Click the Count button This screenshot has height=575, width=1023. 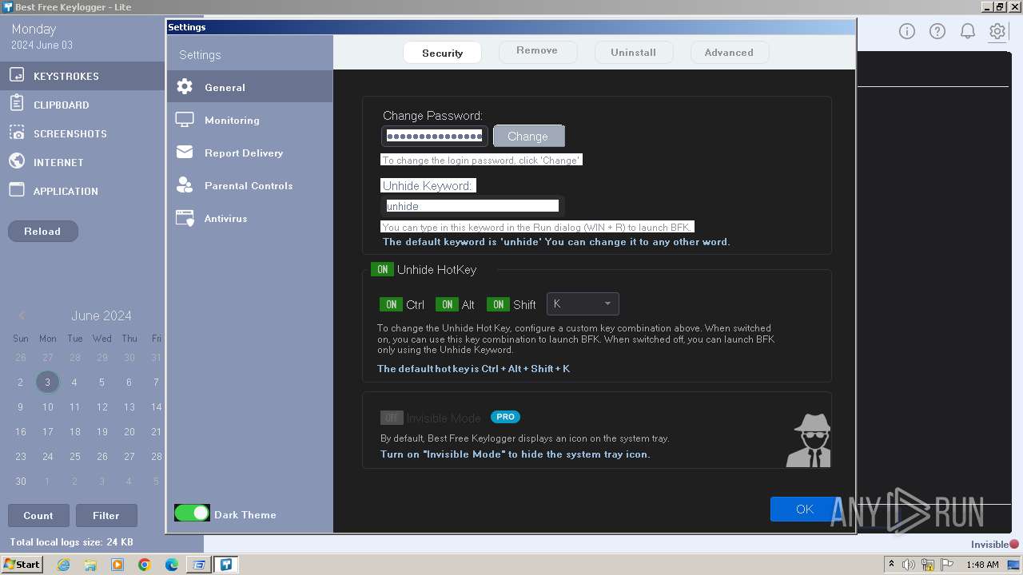coord(38,515)
